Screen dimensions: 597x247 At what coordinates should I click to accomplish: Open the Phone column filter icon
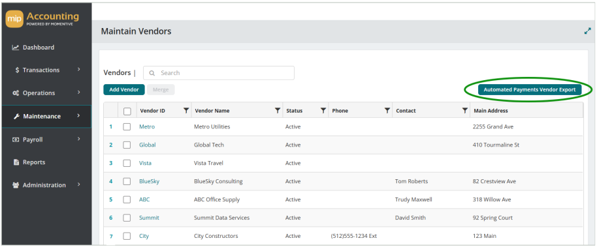pyautogui.click(x=387, y=111)
